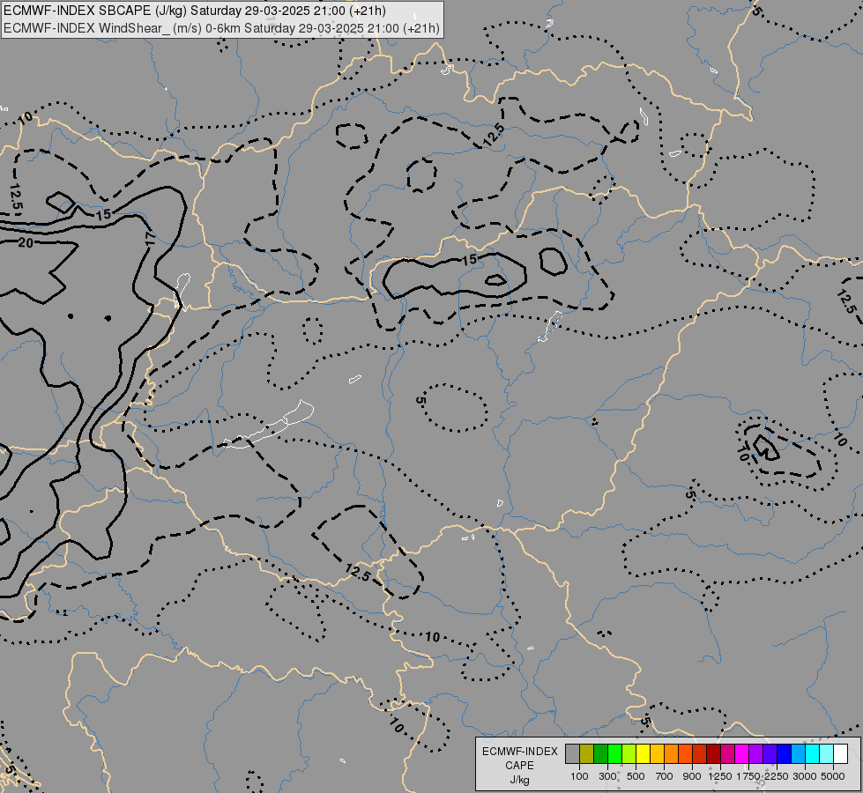Screen dimensions: 863x793
Task: Select the gray swatch in the CAPE legend
Action: coord(572,754)
